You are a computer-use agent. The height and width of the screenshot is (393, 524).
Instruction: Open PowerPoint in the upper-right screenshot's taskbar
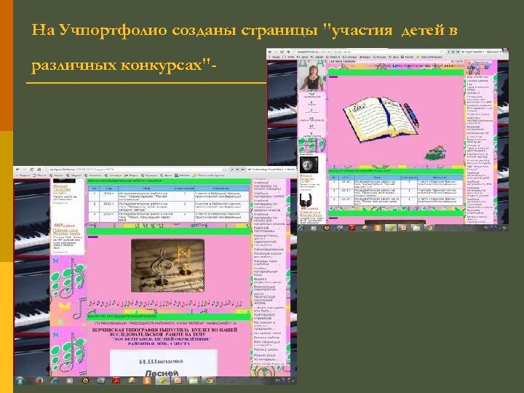[x=404, y=228]
